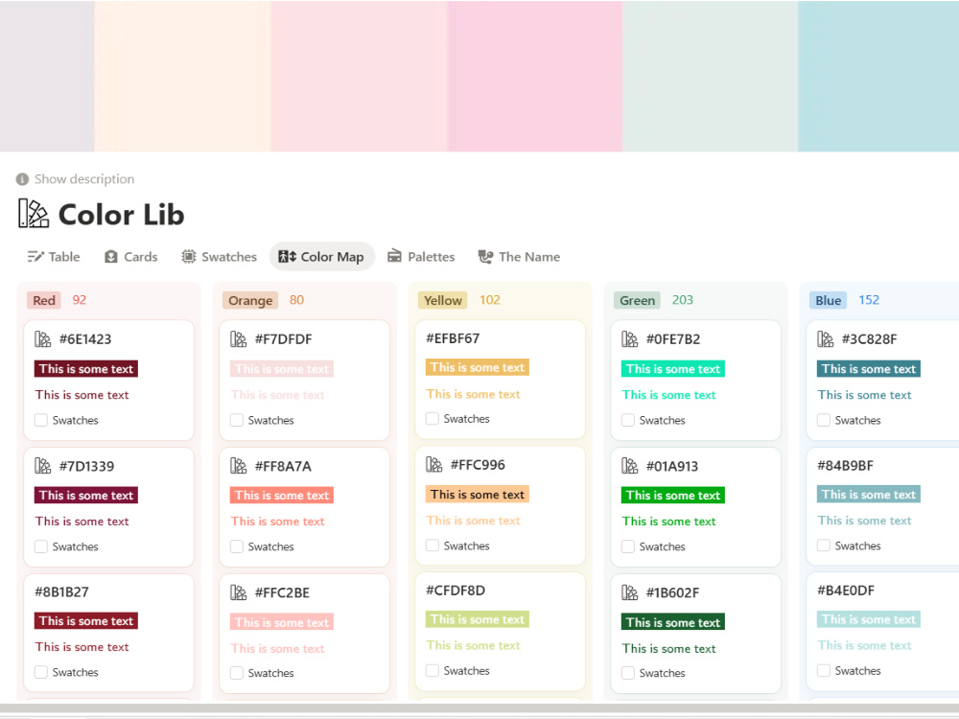This screenshot has height=719, width=959.
Task: Check Swatches on card #FF8A7A
Action: [237, 546]
